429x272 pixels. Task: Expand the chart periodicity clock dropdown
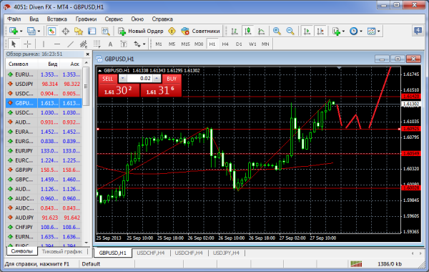coord(361,31)
